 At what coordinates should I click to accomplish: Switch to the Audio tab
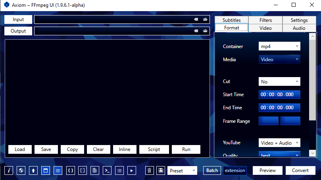click(x=299, y=28)
